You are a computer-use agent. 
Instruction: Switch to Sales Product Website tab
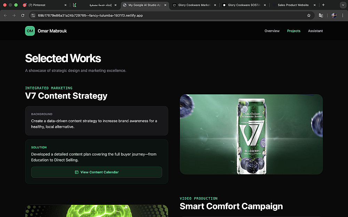tap(293, 5)
